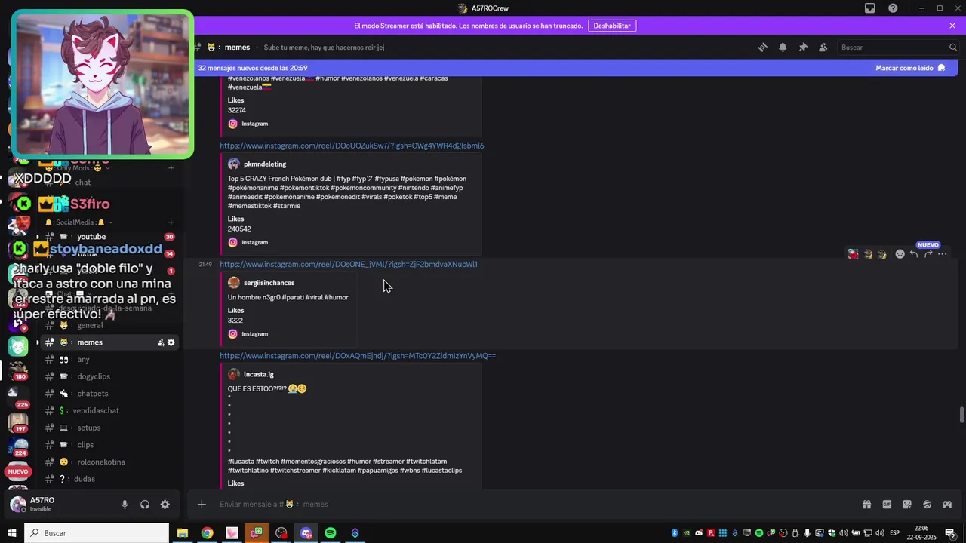Open the general channel
The height and width of the screenshot is (543, 966).
(109, 325)
